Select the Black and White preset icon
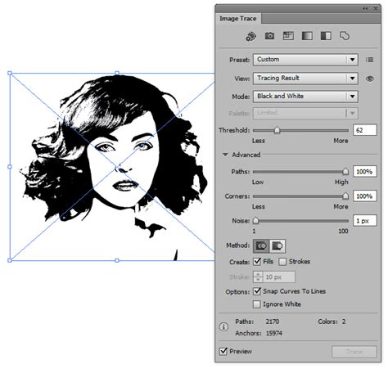 point(326,36)
